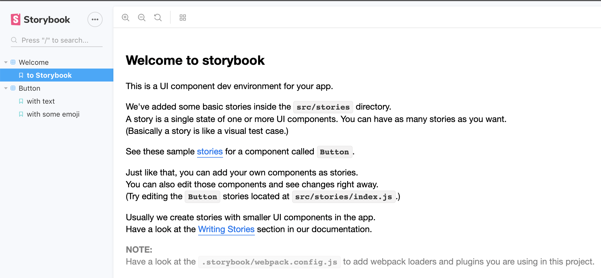This screenshot has width=601, height=278.
Task: Toggle the grid view toolbar icon
Action: [x=183, y=18]
